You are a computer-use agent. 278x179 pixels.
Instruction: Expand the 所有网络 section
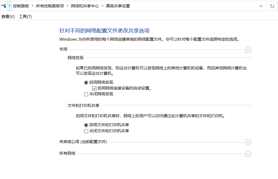tap(248, 154)
